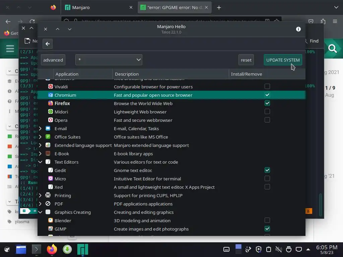
Task: Click the PDF category icon
Action: [x=48, y=204]
